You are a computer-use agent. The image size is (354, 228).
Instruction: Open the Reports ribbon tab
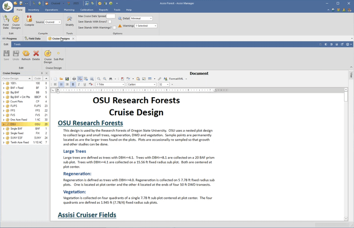(x=103, y=10)
